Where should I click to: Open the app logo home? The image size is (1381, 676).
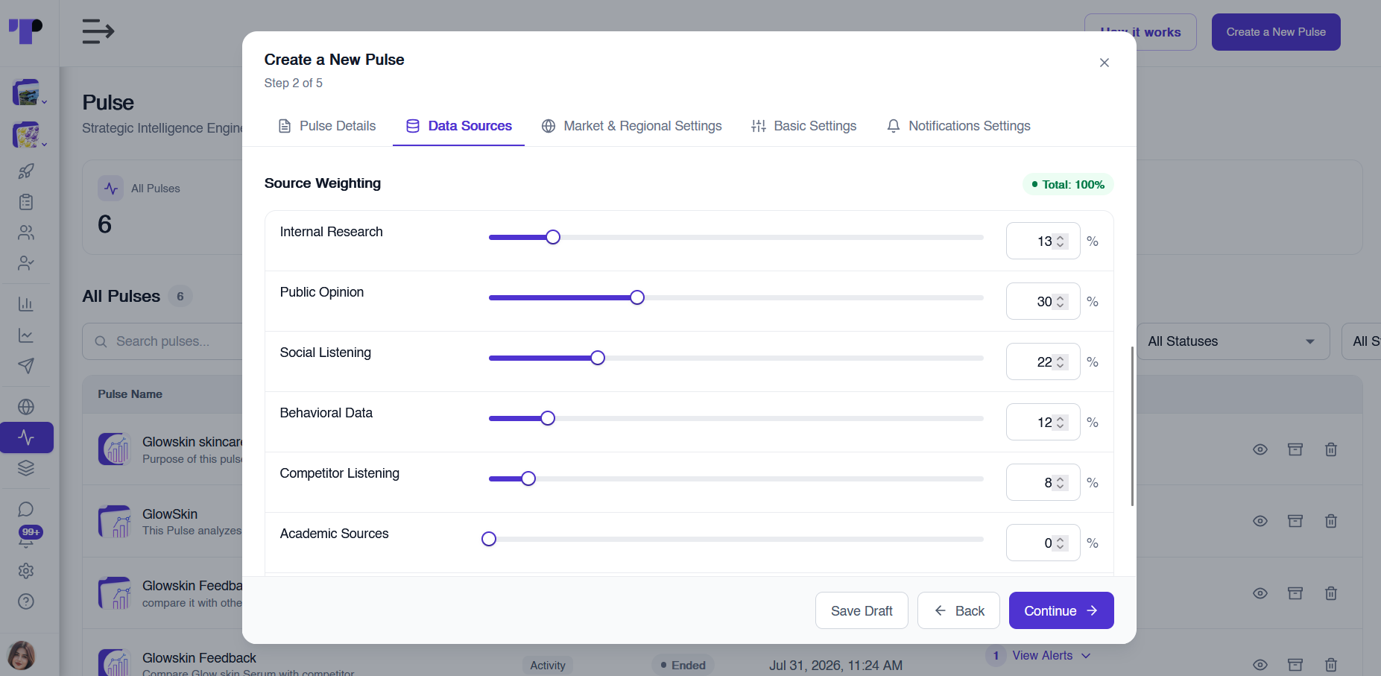tap(25, 31)
